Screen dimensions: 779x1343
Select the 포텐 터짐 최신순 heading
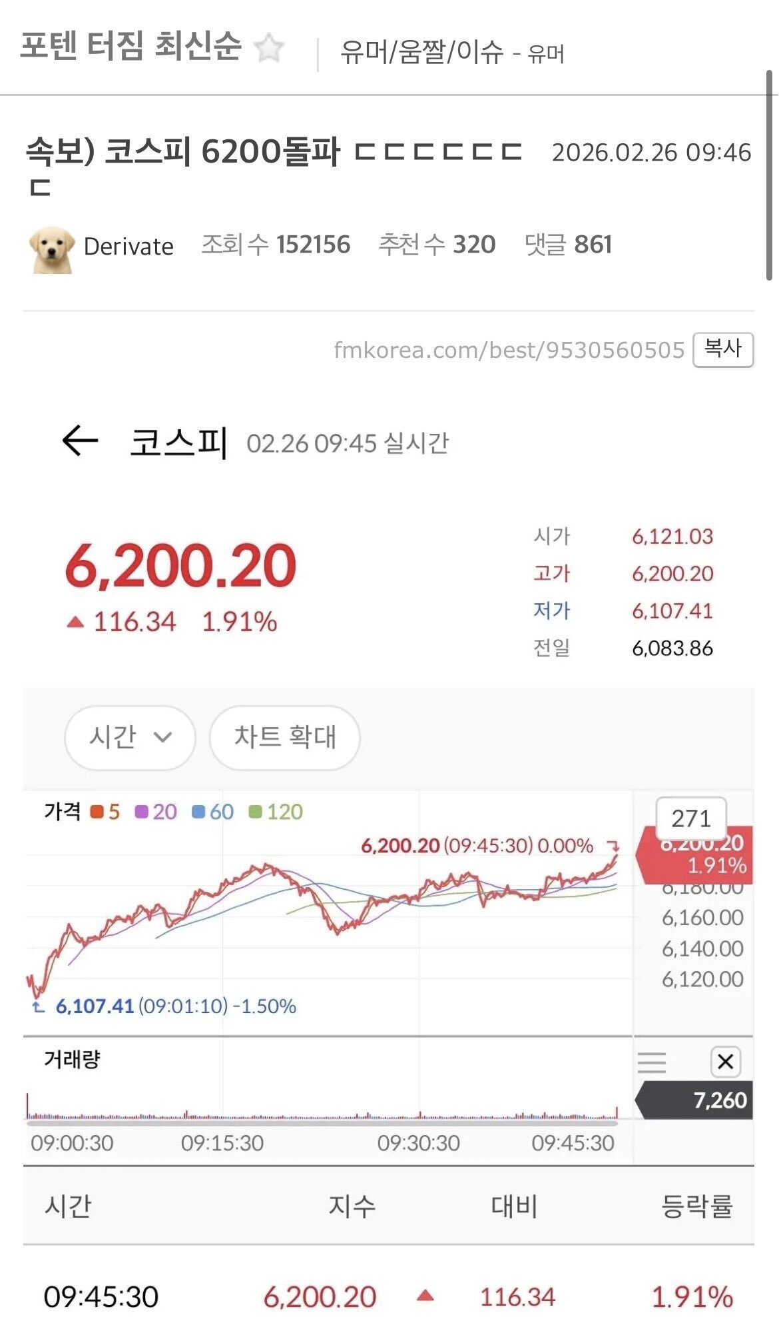pos(130,47)
